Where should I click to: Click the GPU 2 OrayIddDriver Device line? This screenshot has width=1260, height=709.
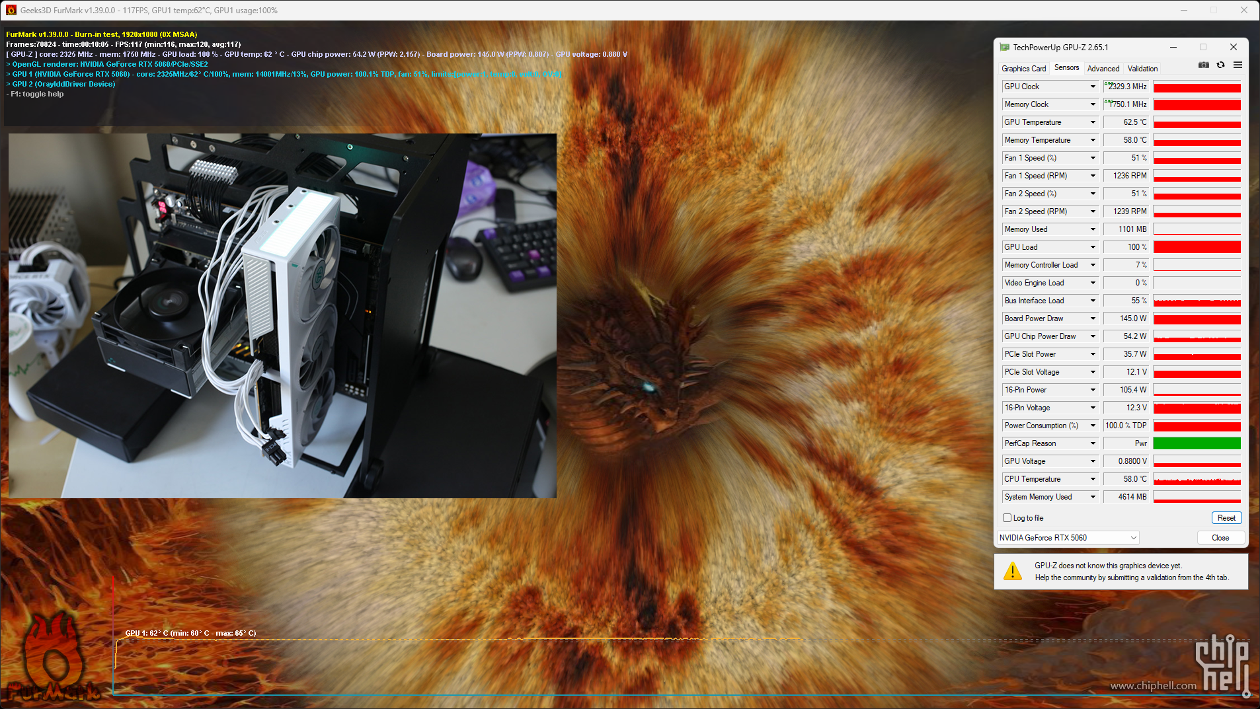tap(61, 84)
